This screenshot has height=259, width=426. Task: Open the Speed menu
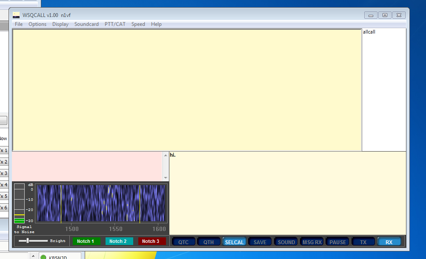coord(138,24)
